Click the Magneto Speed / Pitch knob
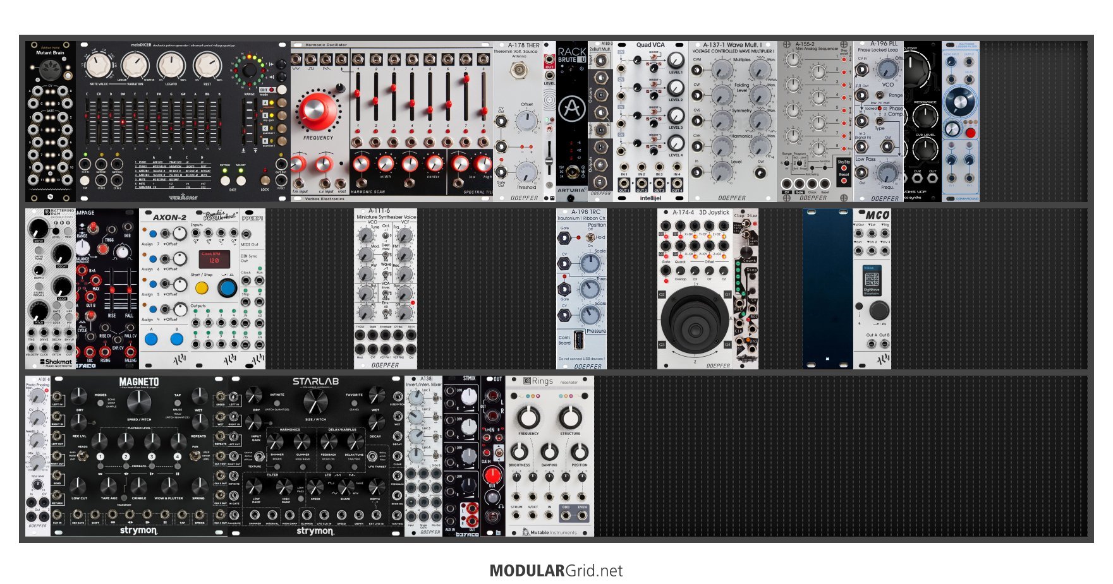 tap(138, 401)
